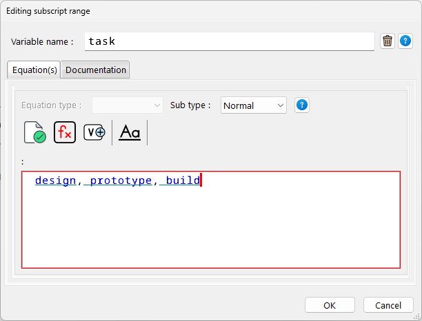Click the Variable name field containing task
The width and height of the screenshot is (422, 321).
tap(229, 41)
